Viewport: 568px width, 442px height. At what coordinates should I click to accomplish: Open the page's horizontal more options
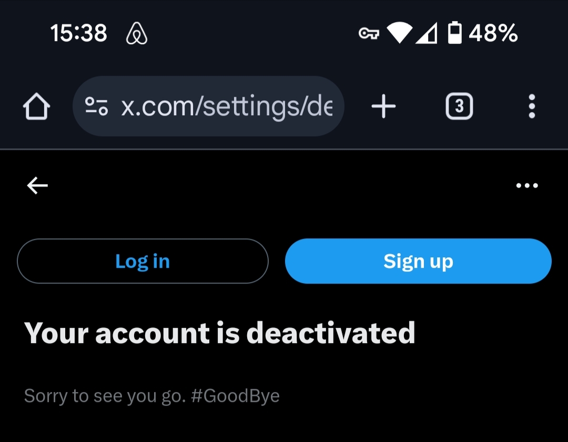tap(527, 185)
